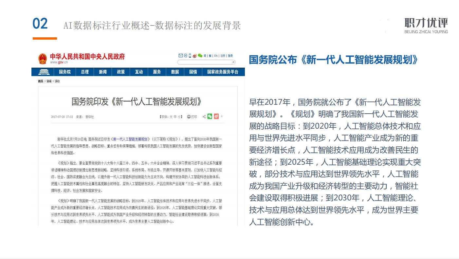Switch site language to EN
The width and height of the screenshot is (459, 259).
click(x=216, y=56)
